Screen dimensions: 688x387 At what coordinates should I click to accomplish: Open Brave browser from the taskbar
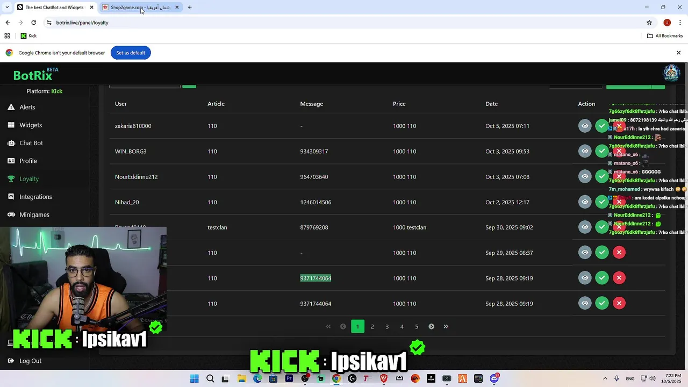pyautogui.click(x=384, y=378)
